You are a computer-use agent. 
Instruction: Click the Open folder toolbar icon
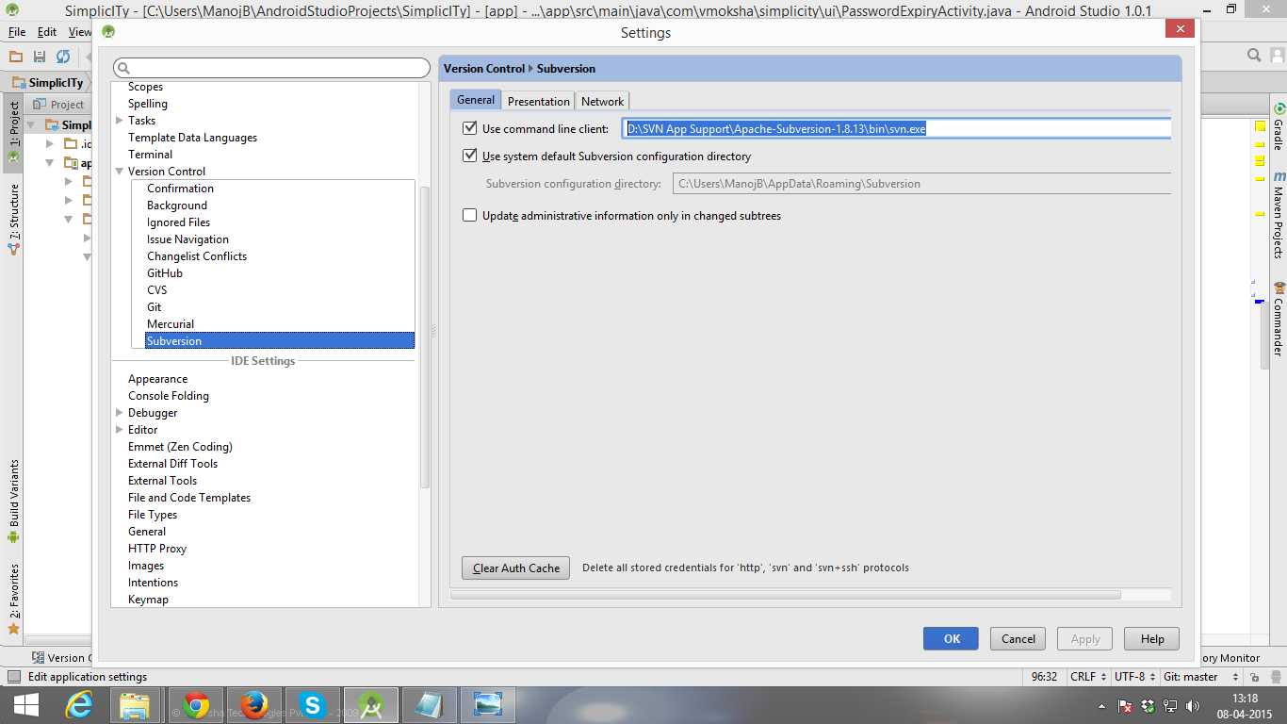click(x=16, y=57)
